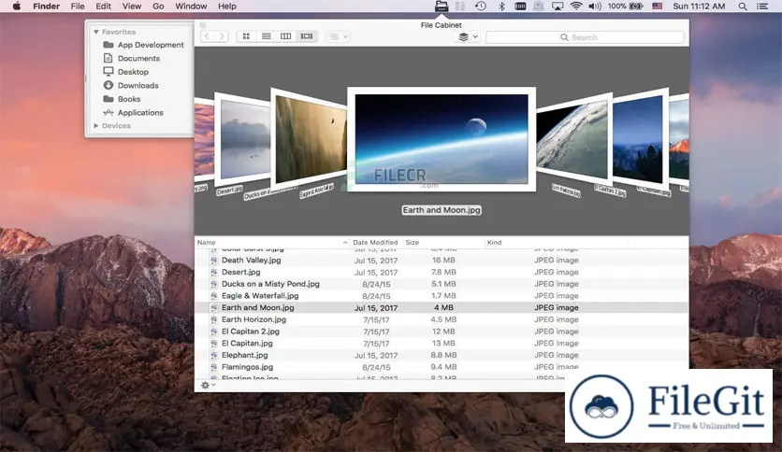The height and width of the screenshot is (452, 782).
Task: Click the File Cabinet menu bar icon
Action: coord(442,6)
